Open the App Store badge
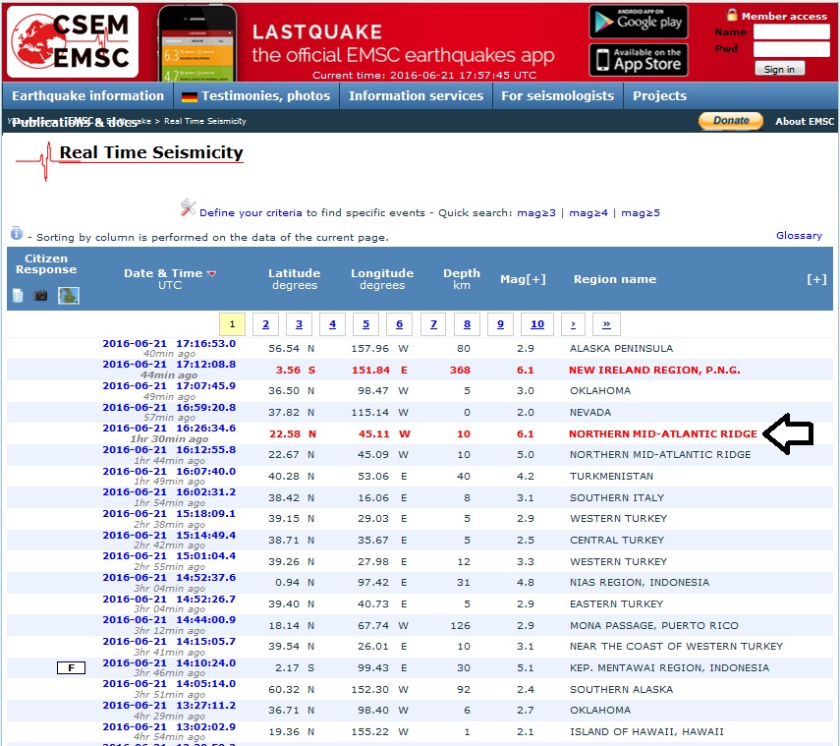This screenshot has width=840, height=746. click(x=638, y=59)
